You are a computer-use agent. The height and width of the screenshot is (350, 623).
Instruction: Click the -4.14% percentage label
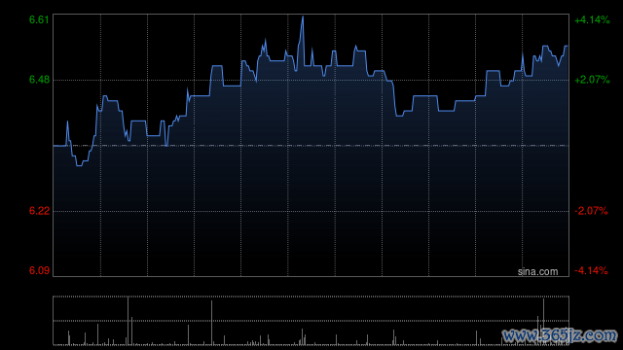[x=591, y=270]
